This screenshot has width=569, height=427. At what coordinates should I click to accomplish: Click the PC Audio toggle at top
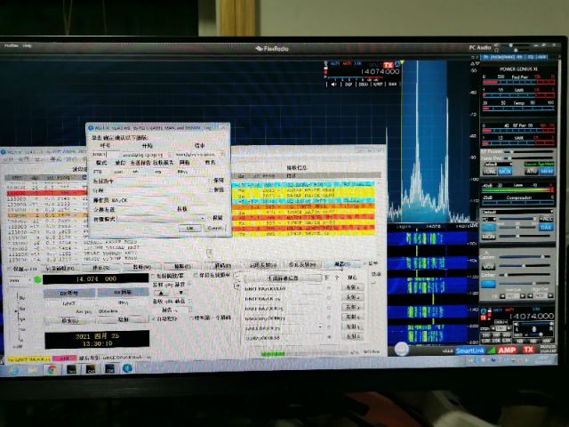tap(480, 47)
